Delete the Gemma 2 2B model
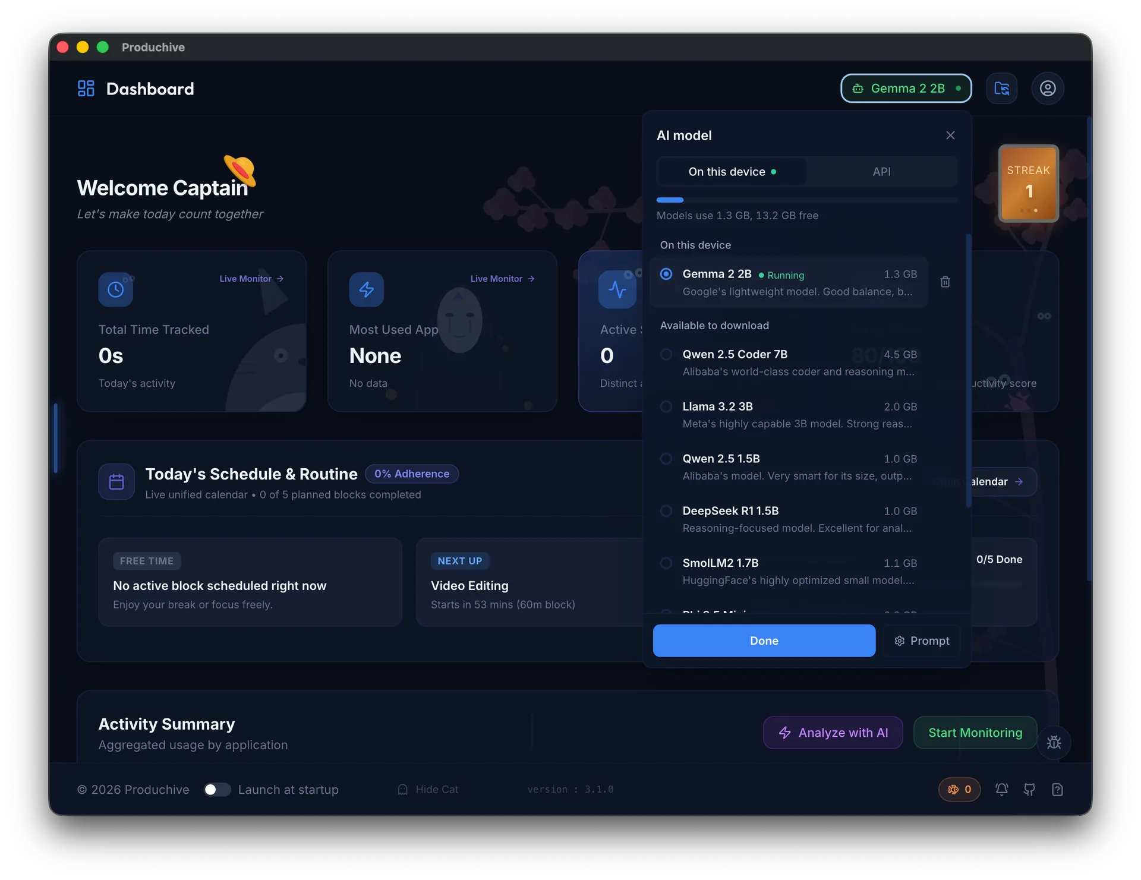The image size is (1141, 880). point(945,282)
